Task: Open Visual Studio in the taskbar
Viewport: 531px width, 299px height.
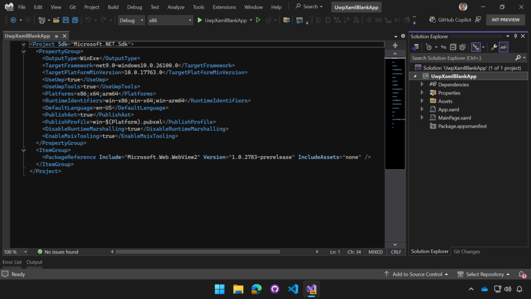Action: (312, 289)
